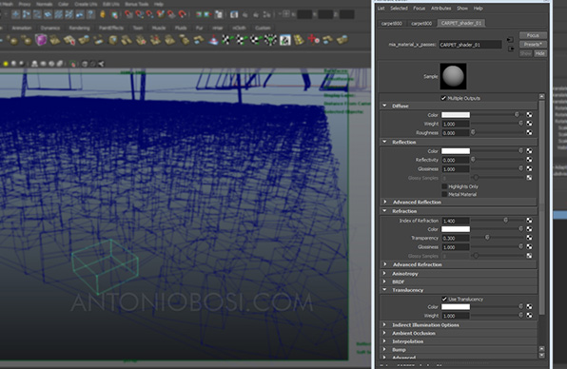Expand the Advanced Refraction section

pyautogui.click(x=384, y=264)
